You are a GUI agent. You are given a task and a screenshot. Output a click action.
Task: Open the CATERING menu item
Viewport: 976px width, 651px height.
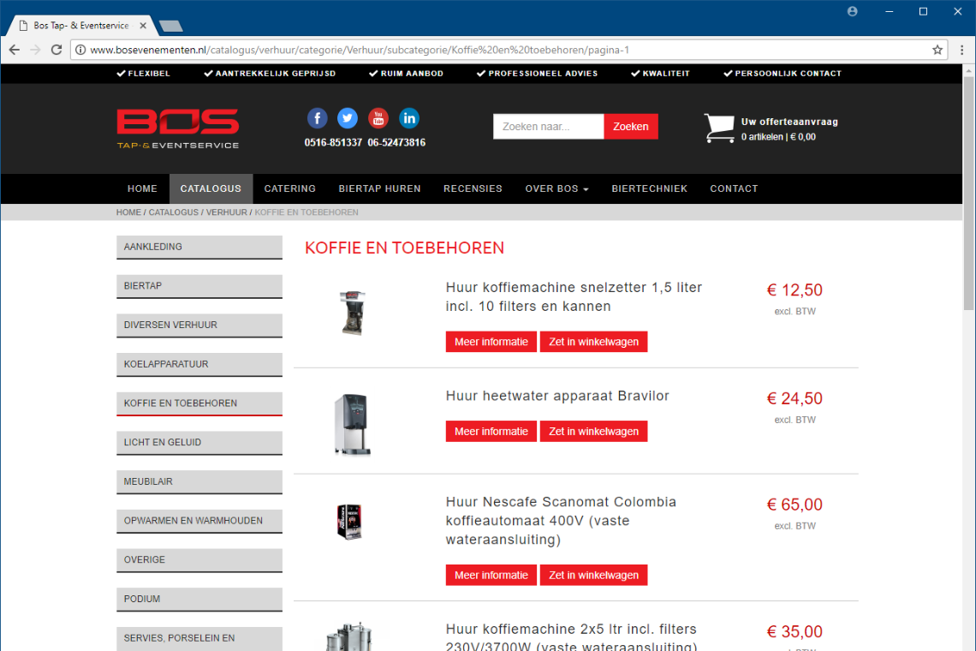(x=289, y=188)
